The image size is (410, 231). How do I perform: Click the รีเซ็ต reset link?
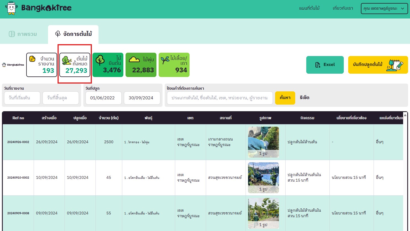pyautogui.click(x=304, y=98)
